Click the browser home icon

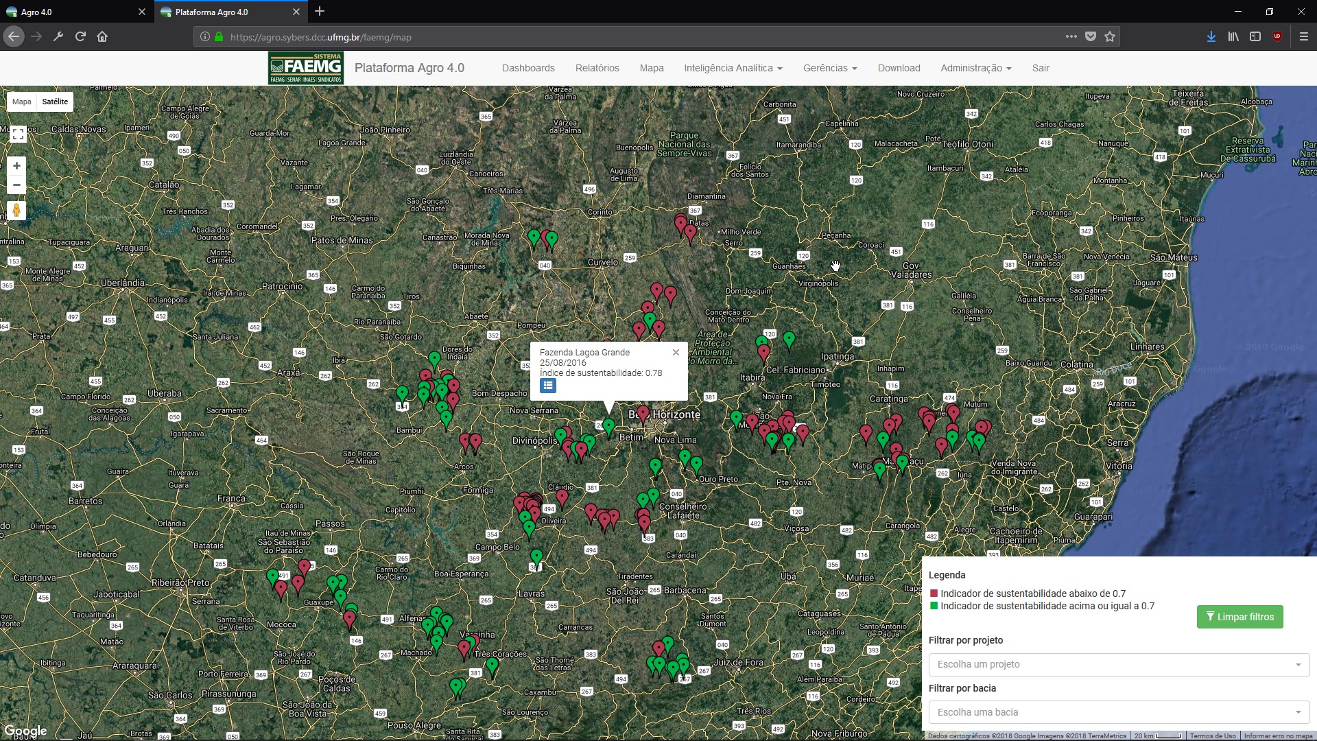(102, 37)
